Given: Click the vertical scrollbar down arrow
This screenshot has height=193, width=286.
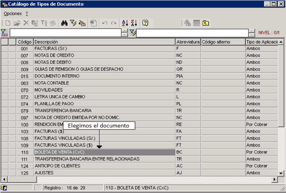Looking at the screenshot, I should 281,173.
